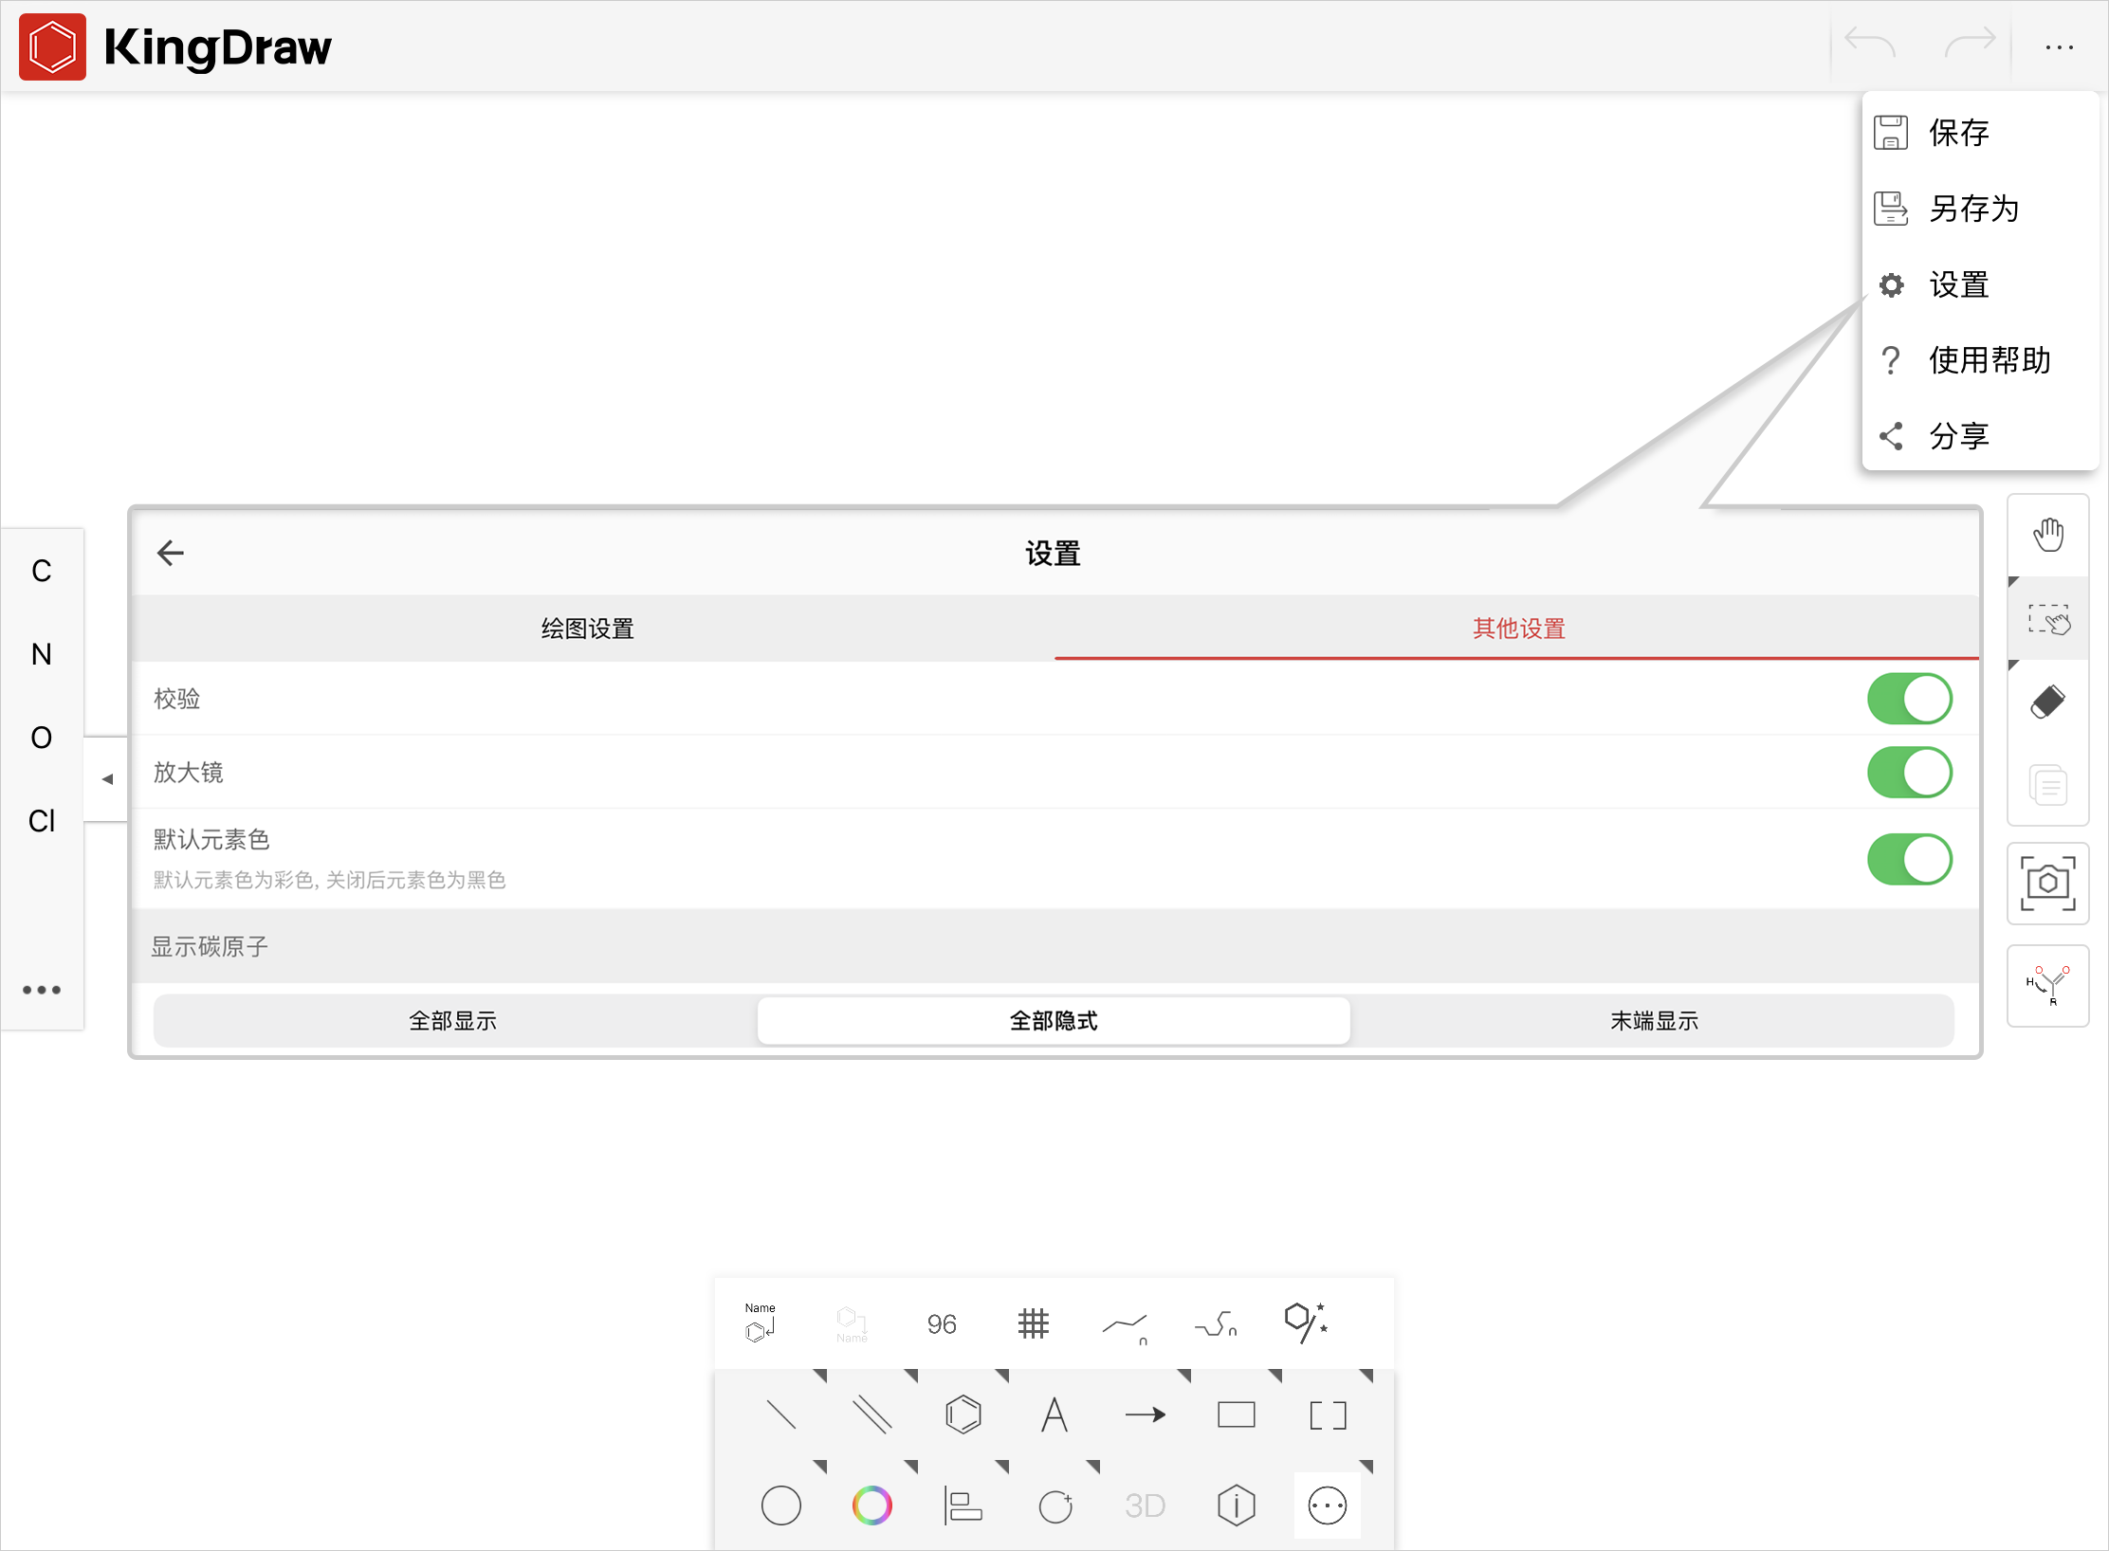Turn off the 放大镜 magnifier switch
The height and width of the screenshot is (1551, 2109).
[1909, 772]
